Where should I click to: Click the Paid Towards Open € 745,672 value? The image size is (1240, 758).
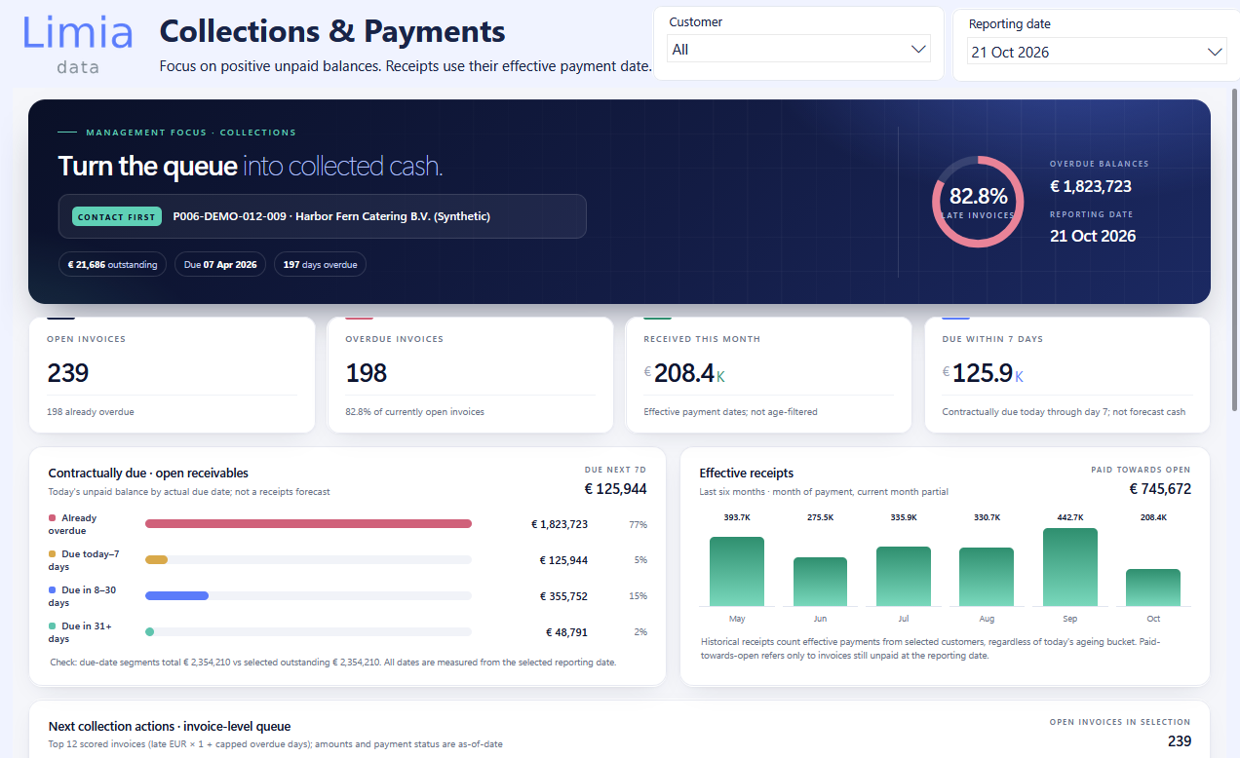point(1160,489)
